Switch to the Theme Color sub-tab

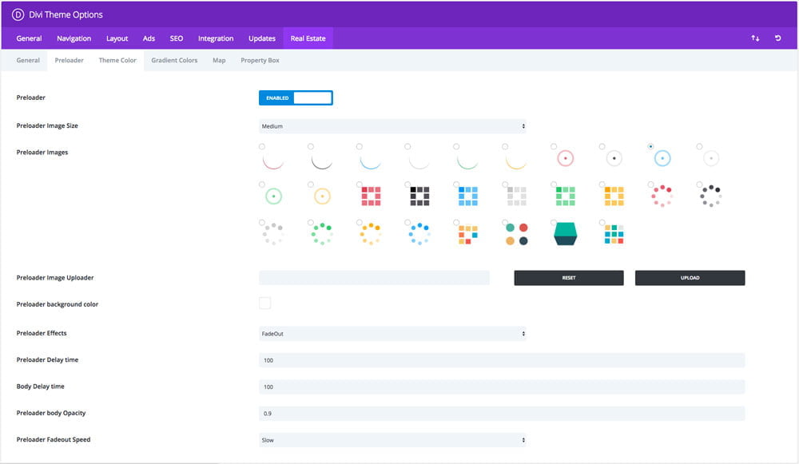pyautogui.click(x=117, y=60)
